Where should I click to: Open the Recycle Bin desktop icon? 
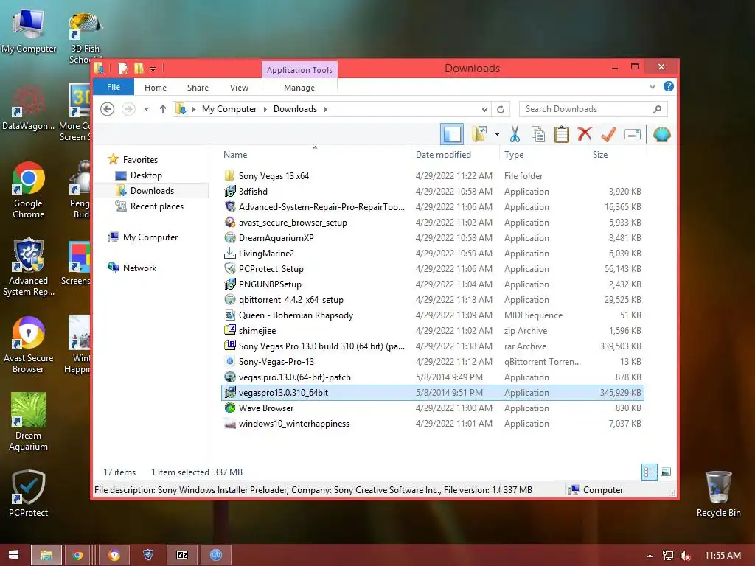pyautogui.click(x=718, y=494)
